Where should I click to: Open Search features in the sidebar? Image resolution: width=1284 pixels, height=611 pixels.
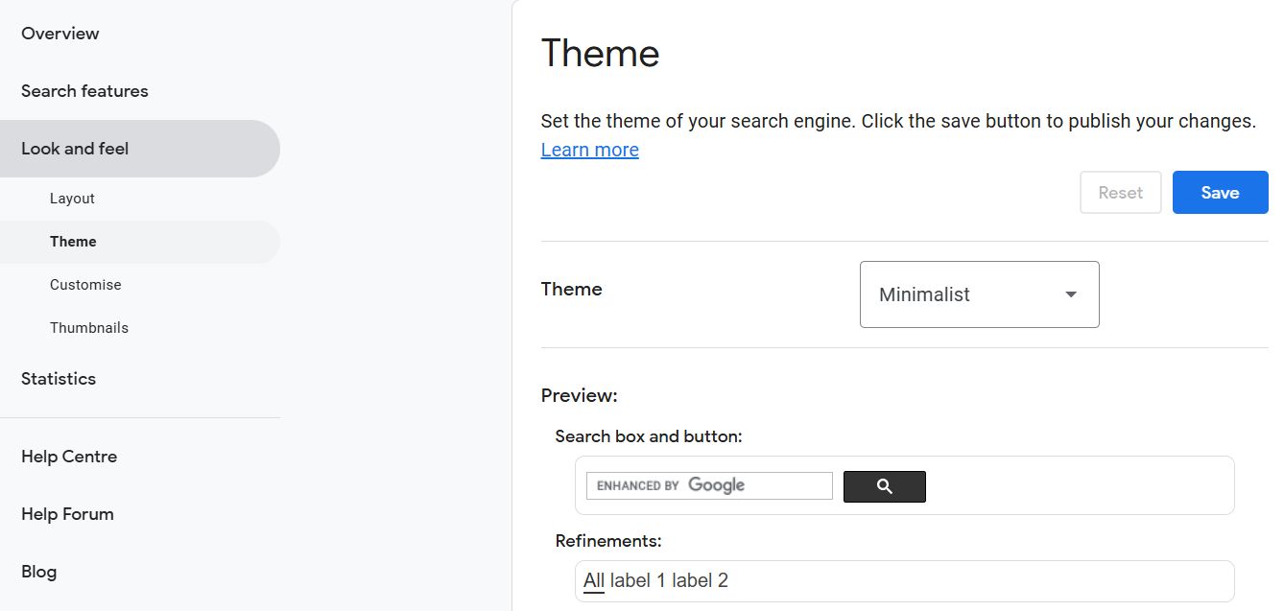point(84,91)
